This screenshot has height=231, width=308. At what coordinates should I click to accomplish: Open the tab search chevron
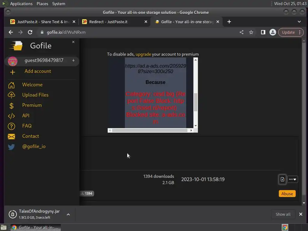click(299, 22)
